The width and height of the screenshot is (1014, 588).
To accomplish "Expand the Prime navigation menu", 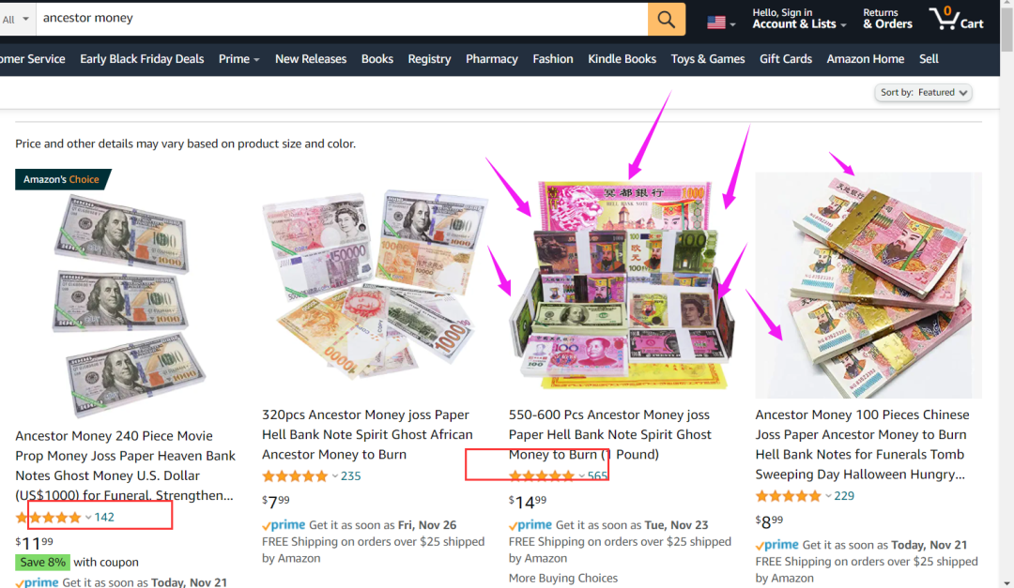I will tap(238, 59).
